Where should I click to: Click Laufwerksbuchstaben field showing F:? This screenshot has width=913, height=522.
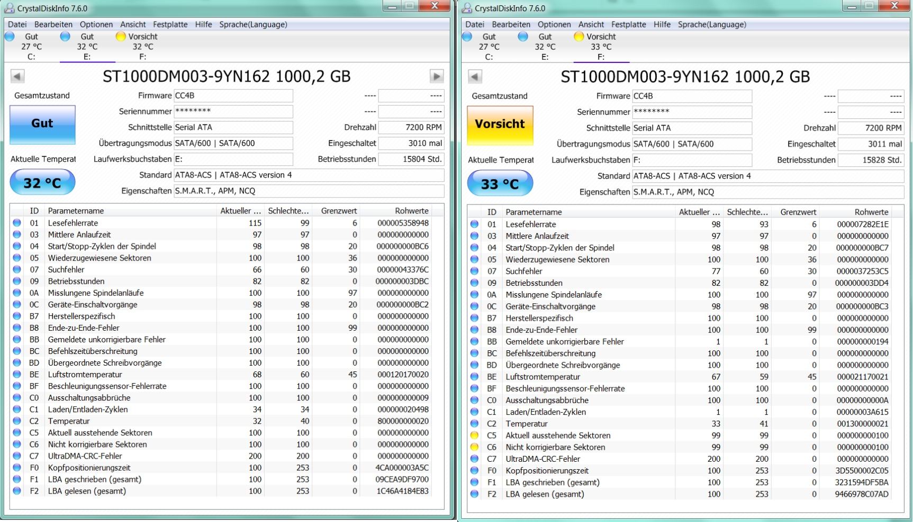click(x=692, y=160)
